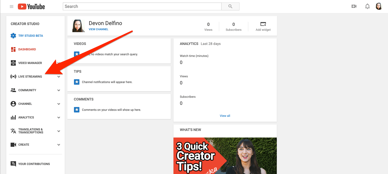Click the star icon in Tips card
388x174 pixels.
pyautogui.click(x=77, y=82)
